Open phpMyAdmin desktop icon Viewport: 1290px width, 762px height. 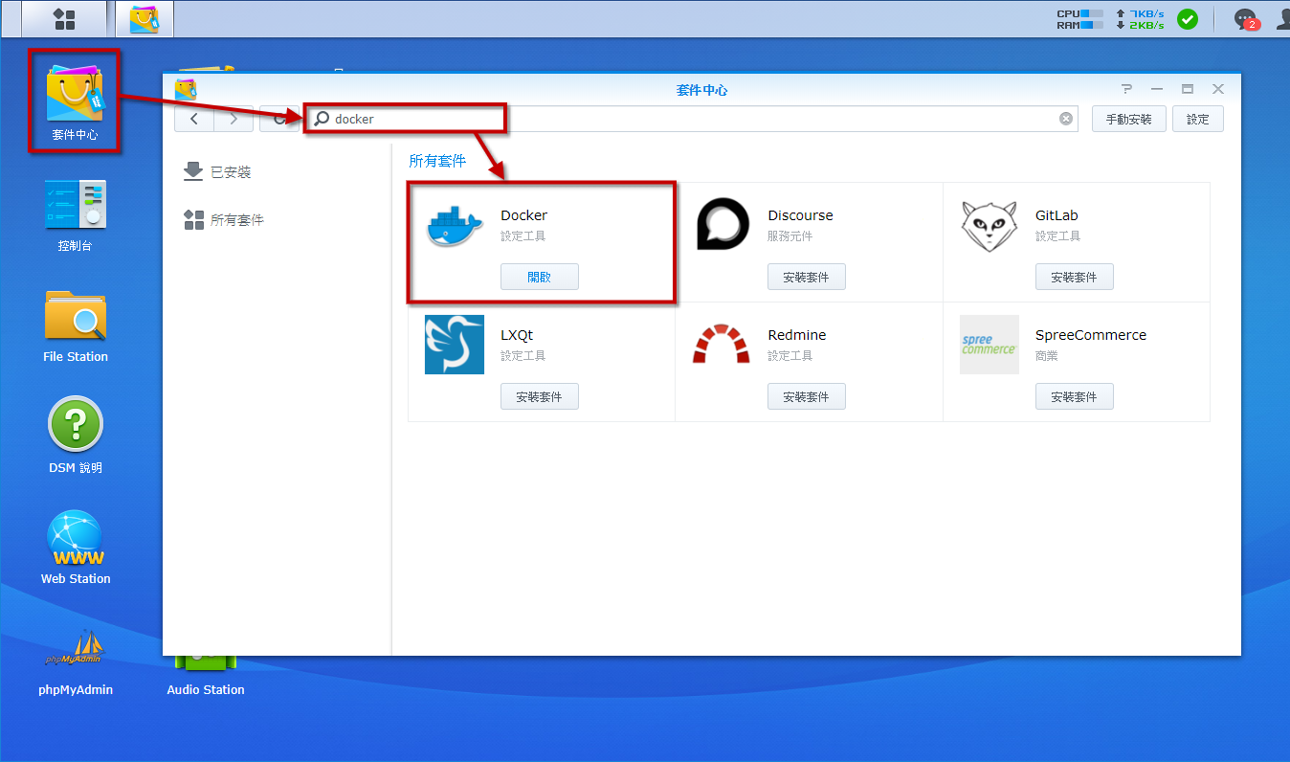(76, 661)
